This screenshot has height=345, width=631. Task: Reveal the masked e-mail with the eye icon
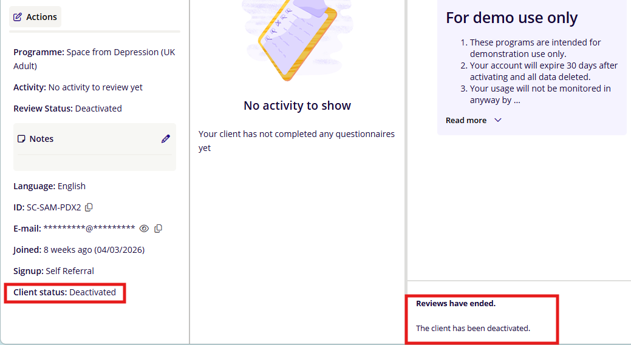[x=144, y=229]
